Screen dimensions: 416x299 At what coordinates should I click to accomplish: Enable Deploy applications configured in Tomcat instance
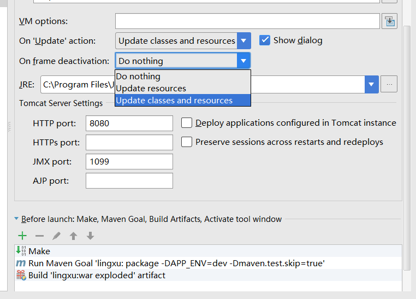(187, 123)
